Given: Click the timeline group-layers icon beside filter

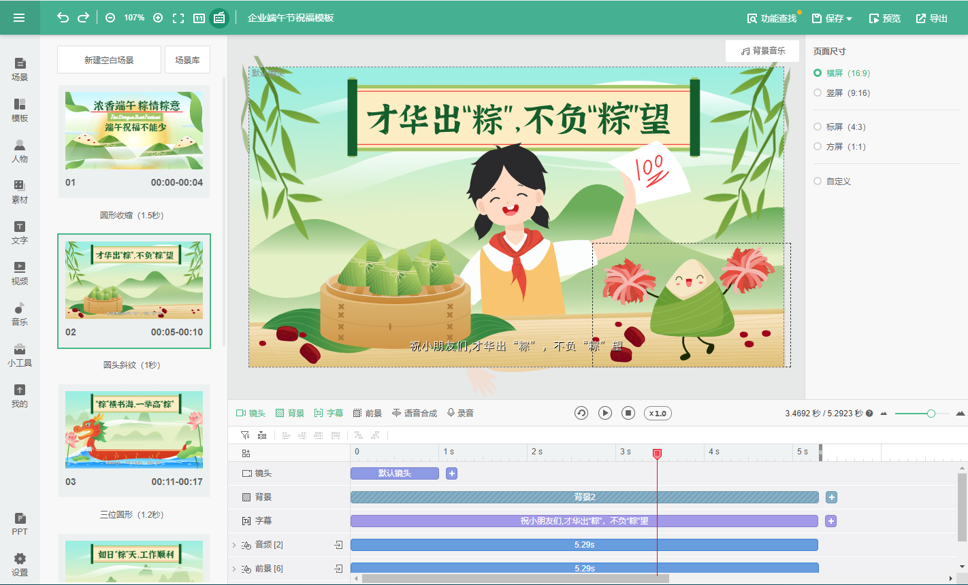Looking at the screenshot, I should click(262, 435).
